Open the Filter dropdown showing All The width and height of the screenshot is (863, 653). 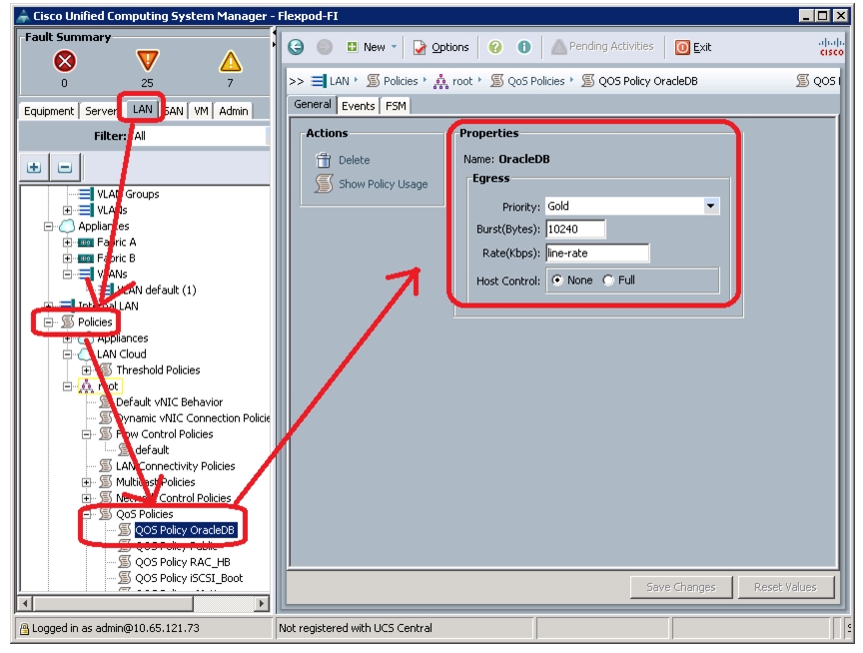[201, 136]
